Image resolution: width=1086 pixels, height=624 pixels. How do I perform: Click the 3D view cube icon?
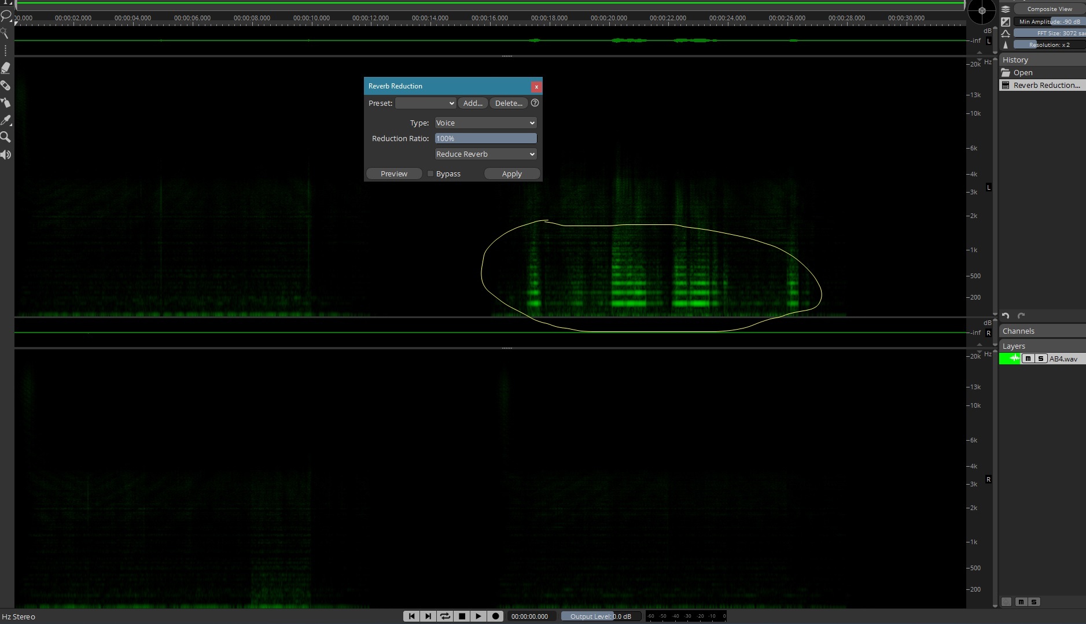(982, 10)
